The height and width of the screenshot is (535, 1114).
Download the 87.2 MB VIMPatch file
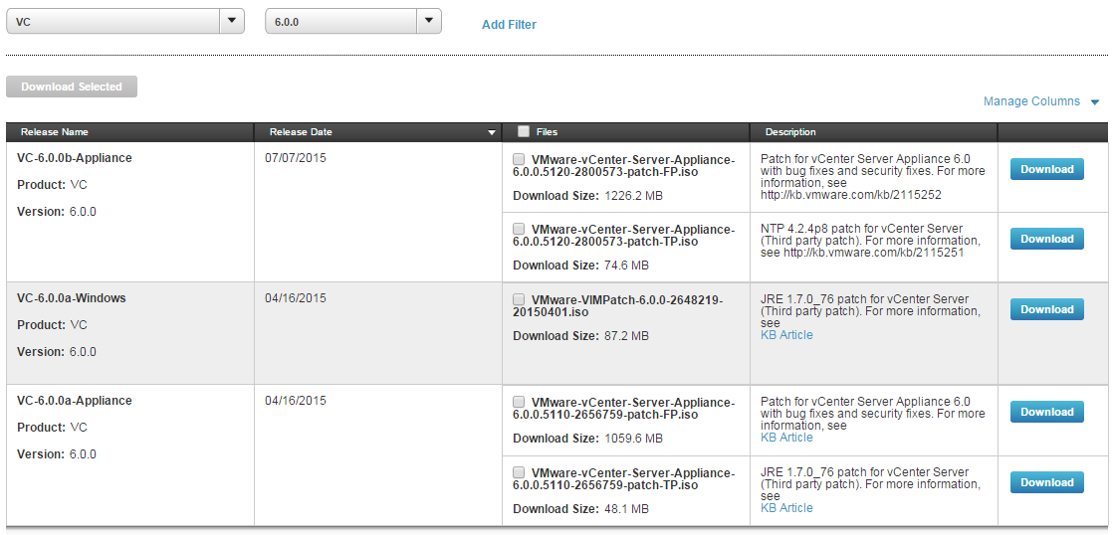(1047, 309)
